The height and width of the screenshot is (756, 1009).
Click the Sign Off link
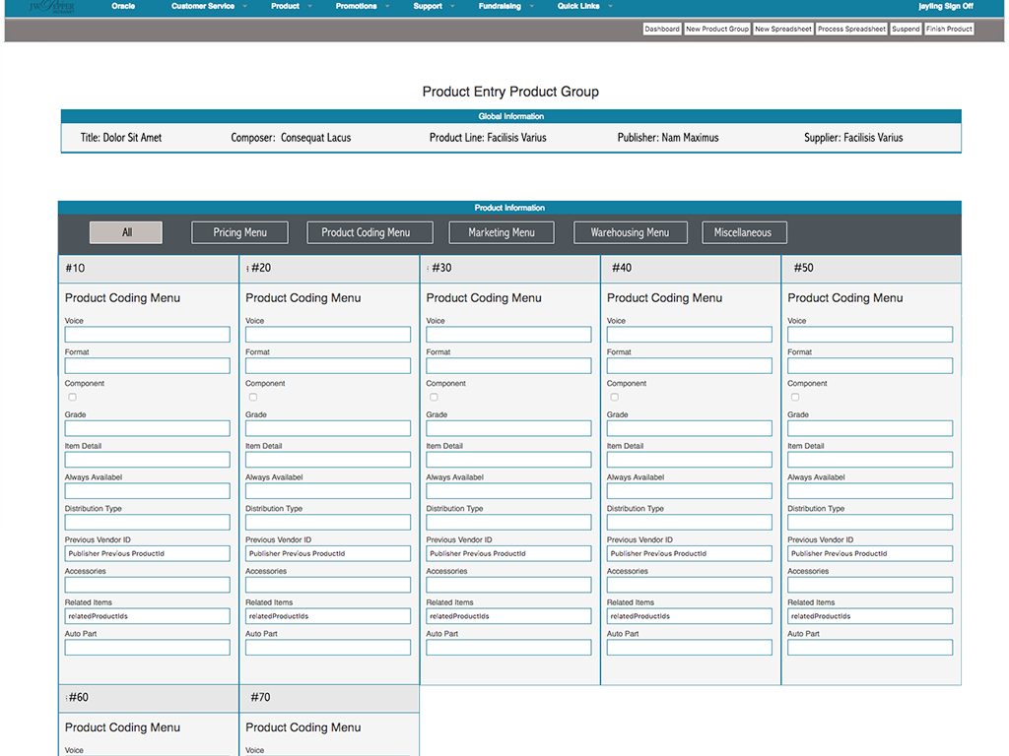click(959, 7)
